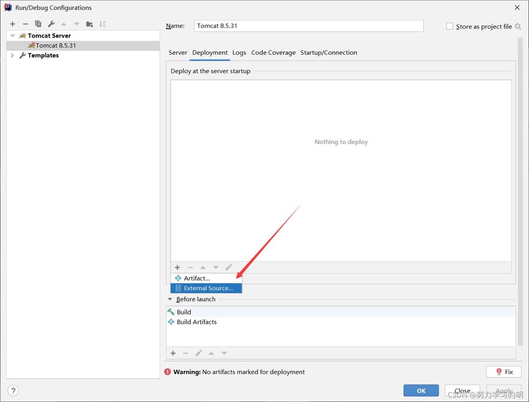Toggle Store as project file checkbox
529x402 pixels.
click(x=450, y=26)
